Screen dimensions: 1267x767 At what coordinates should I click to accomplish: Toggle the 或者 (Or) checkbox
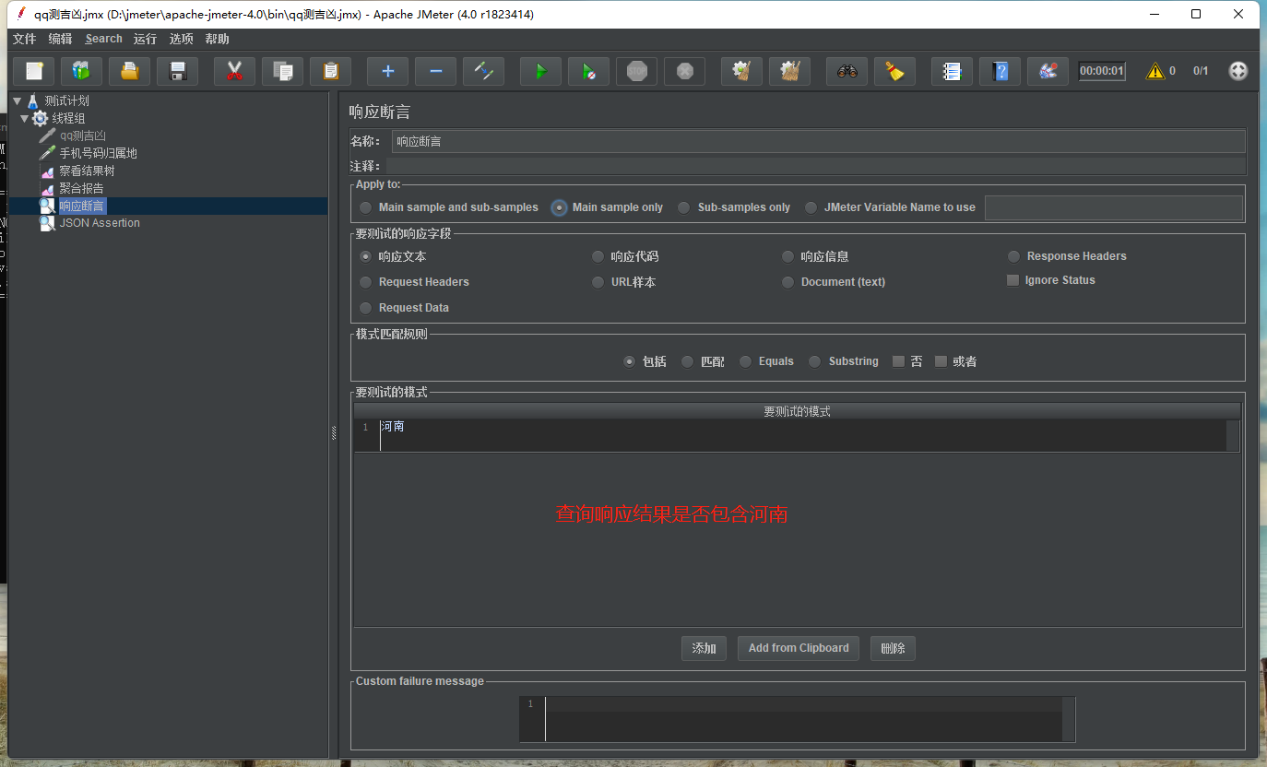(x=955, y=361)
